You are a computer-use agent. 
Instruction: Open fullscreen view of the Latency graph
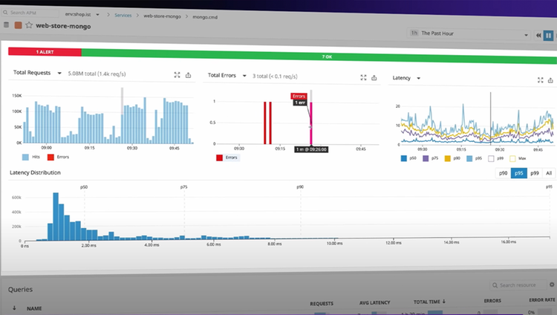[541, 80]
